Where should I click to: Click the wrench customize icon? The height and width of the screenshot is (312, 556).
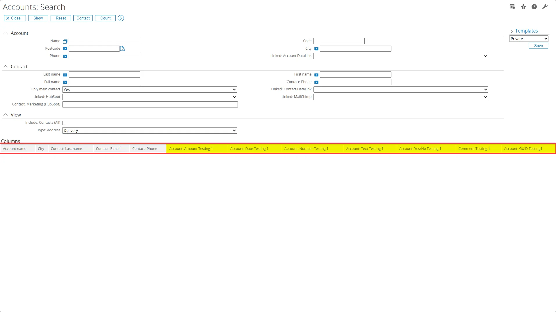(545, 7)
